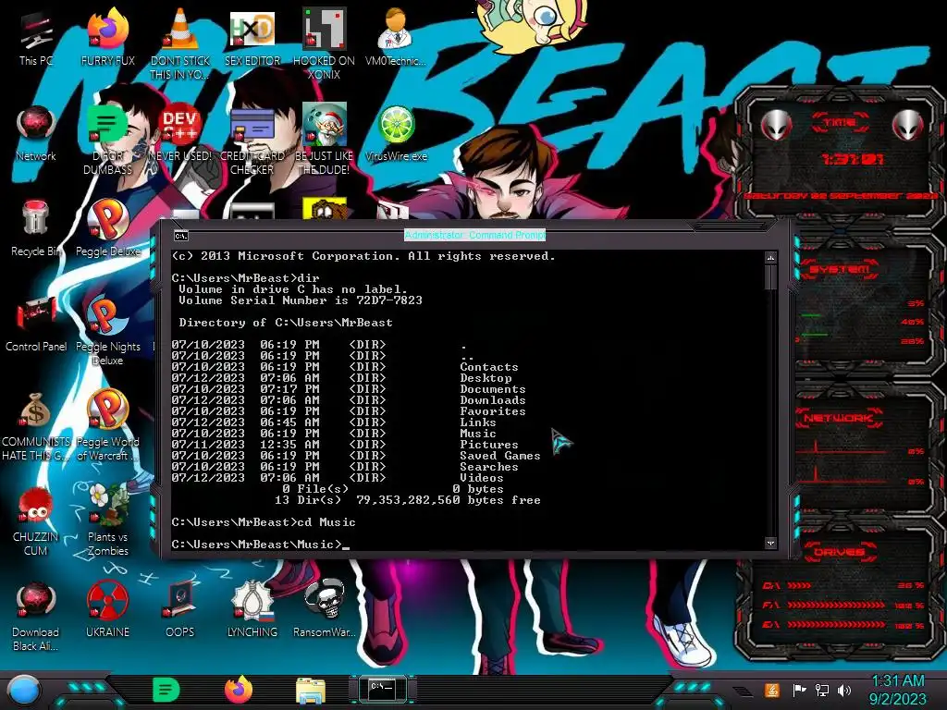
Task: Click the Start orb on the taskbar
Action: pyautogui.click(x=23, y=691)
